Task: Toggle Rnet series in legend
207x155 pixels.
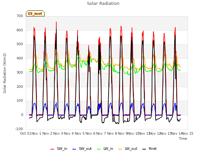Action: click(149, 149)
